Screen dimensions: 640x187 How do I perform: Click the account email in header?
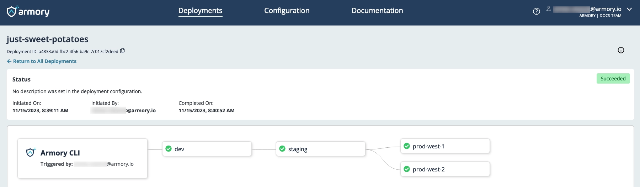point(587,9)
